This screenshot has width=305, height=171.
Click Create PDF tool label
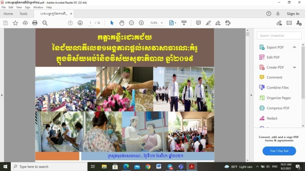(x=275, y=68)
